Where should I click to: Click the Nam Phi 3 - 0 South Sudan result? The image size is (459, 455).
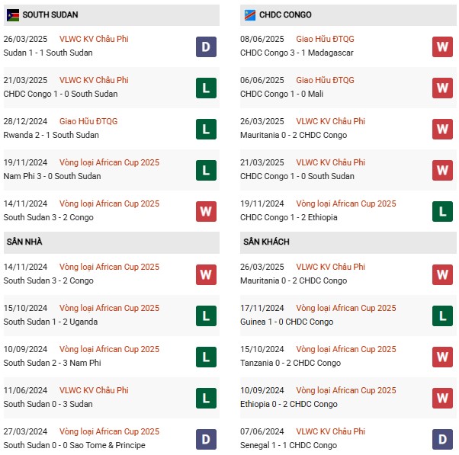coord(52,176)
